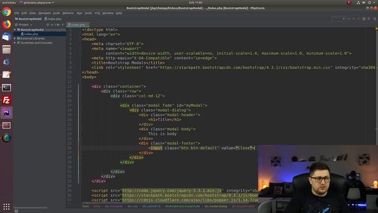Click html in the breadcrumb bar
This screenshot has width=378, height=213.
[x=86, y=206]
